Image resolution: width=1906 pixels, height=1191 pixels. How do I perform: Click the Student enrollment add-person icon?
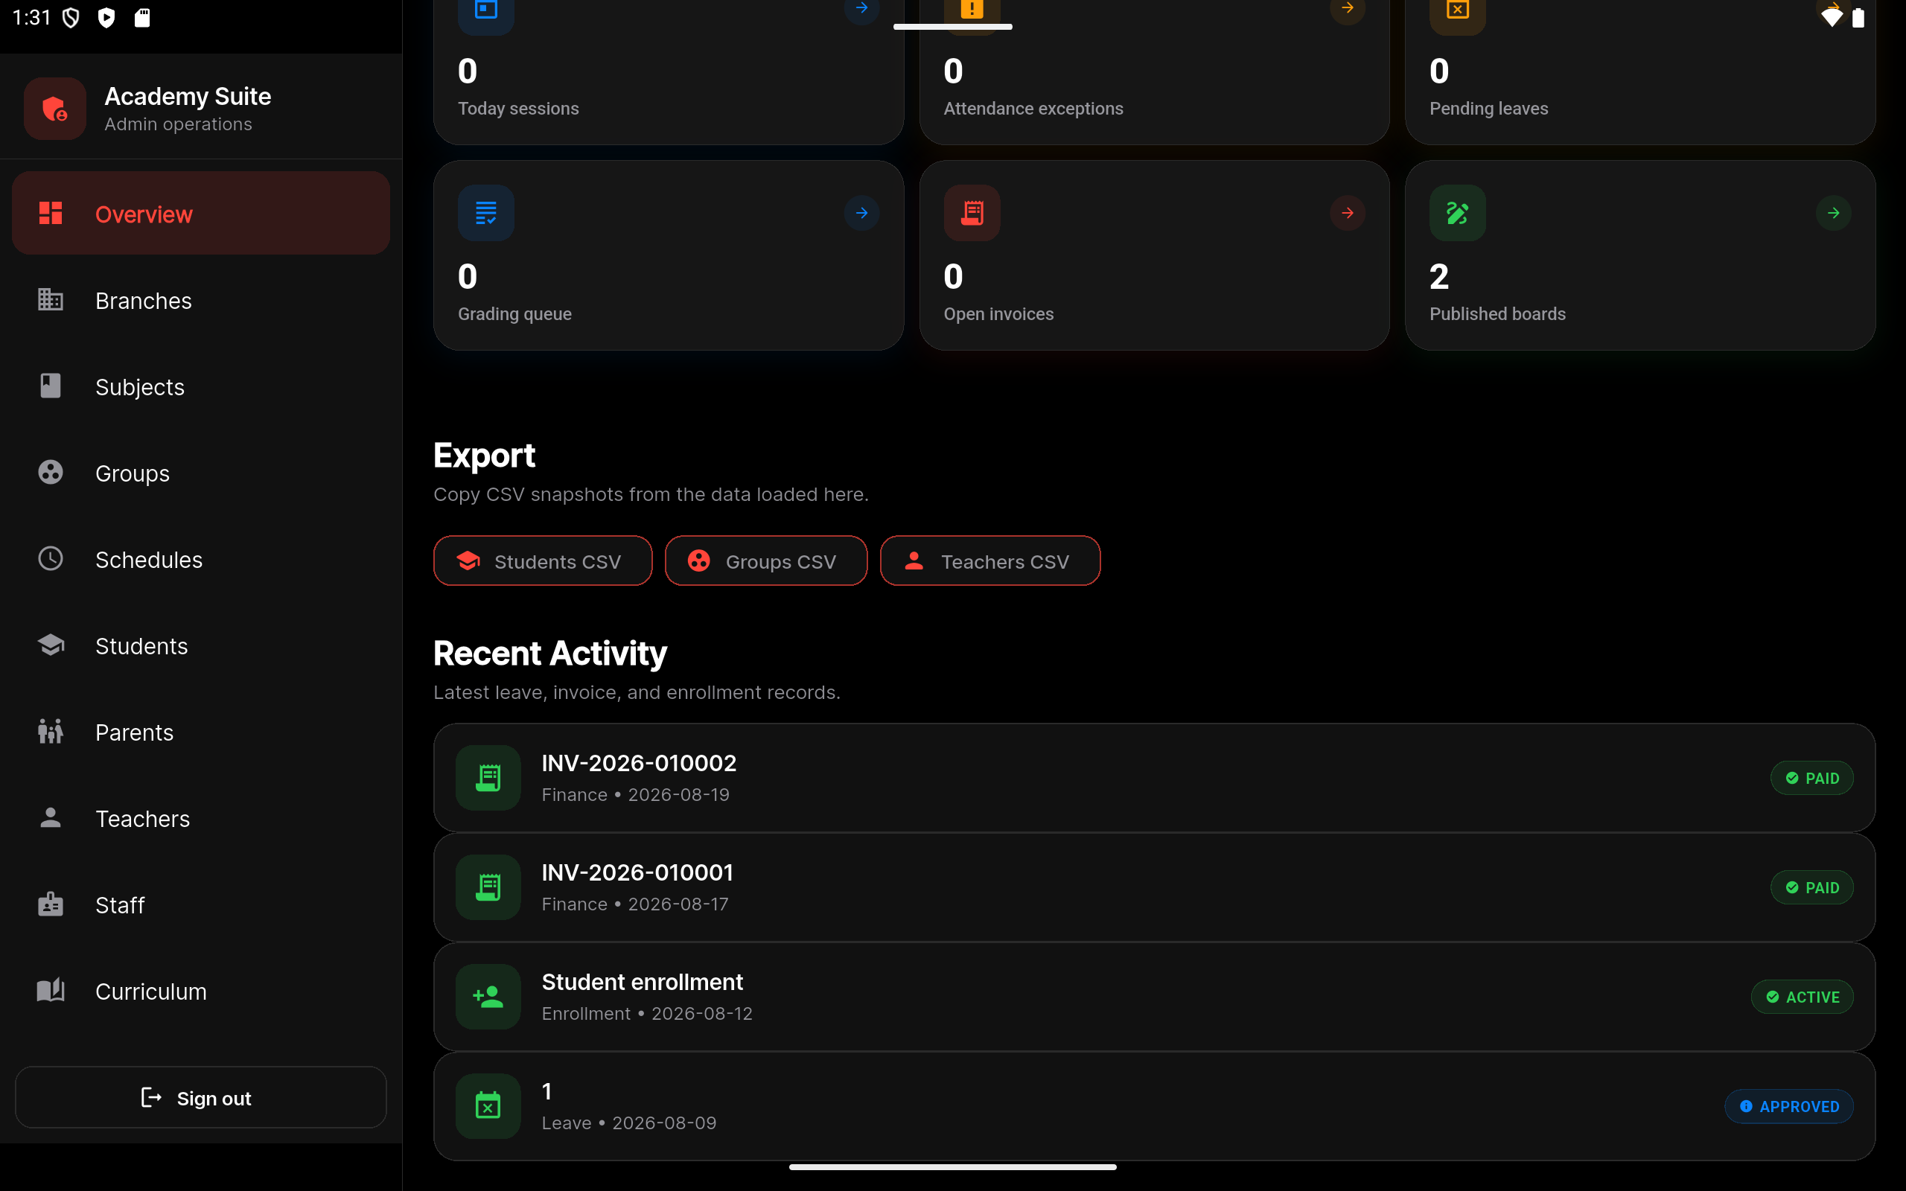pos(488,997)
